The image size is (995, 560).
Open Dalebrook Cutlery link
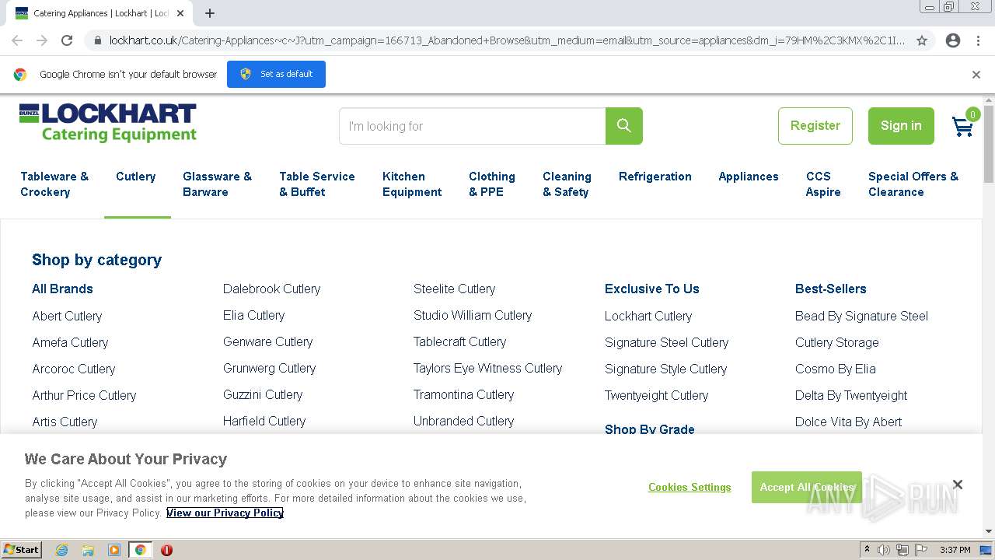[272, 289]
